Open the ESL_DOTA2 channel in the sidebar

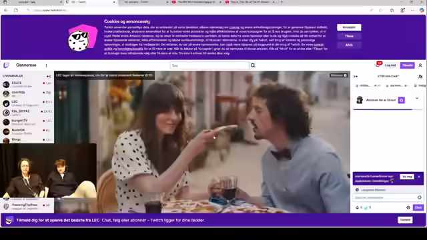[x=27, y=113]
